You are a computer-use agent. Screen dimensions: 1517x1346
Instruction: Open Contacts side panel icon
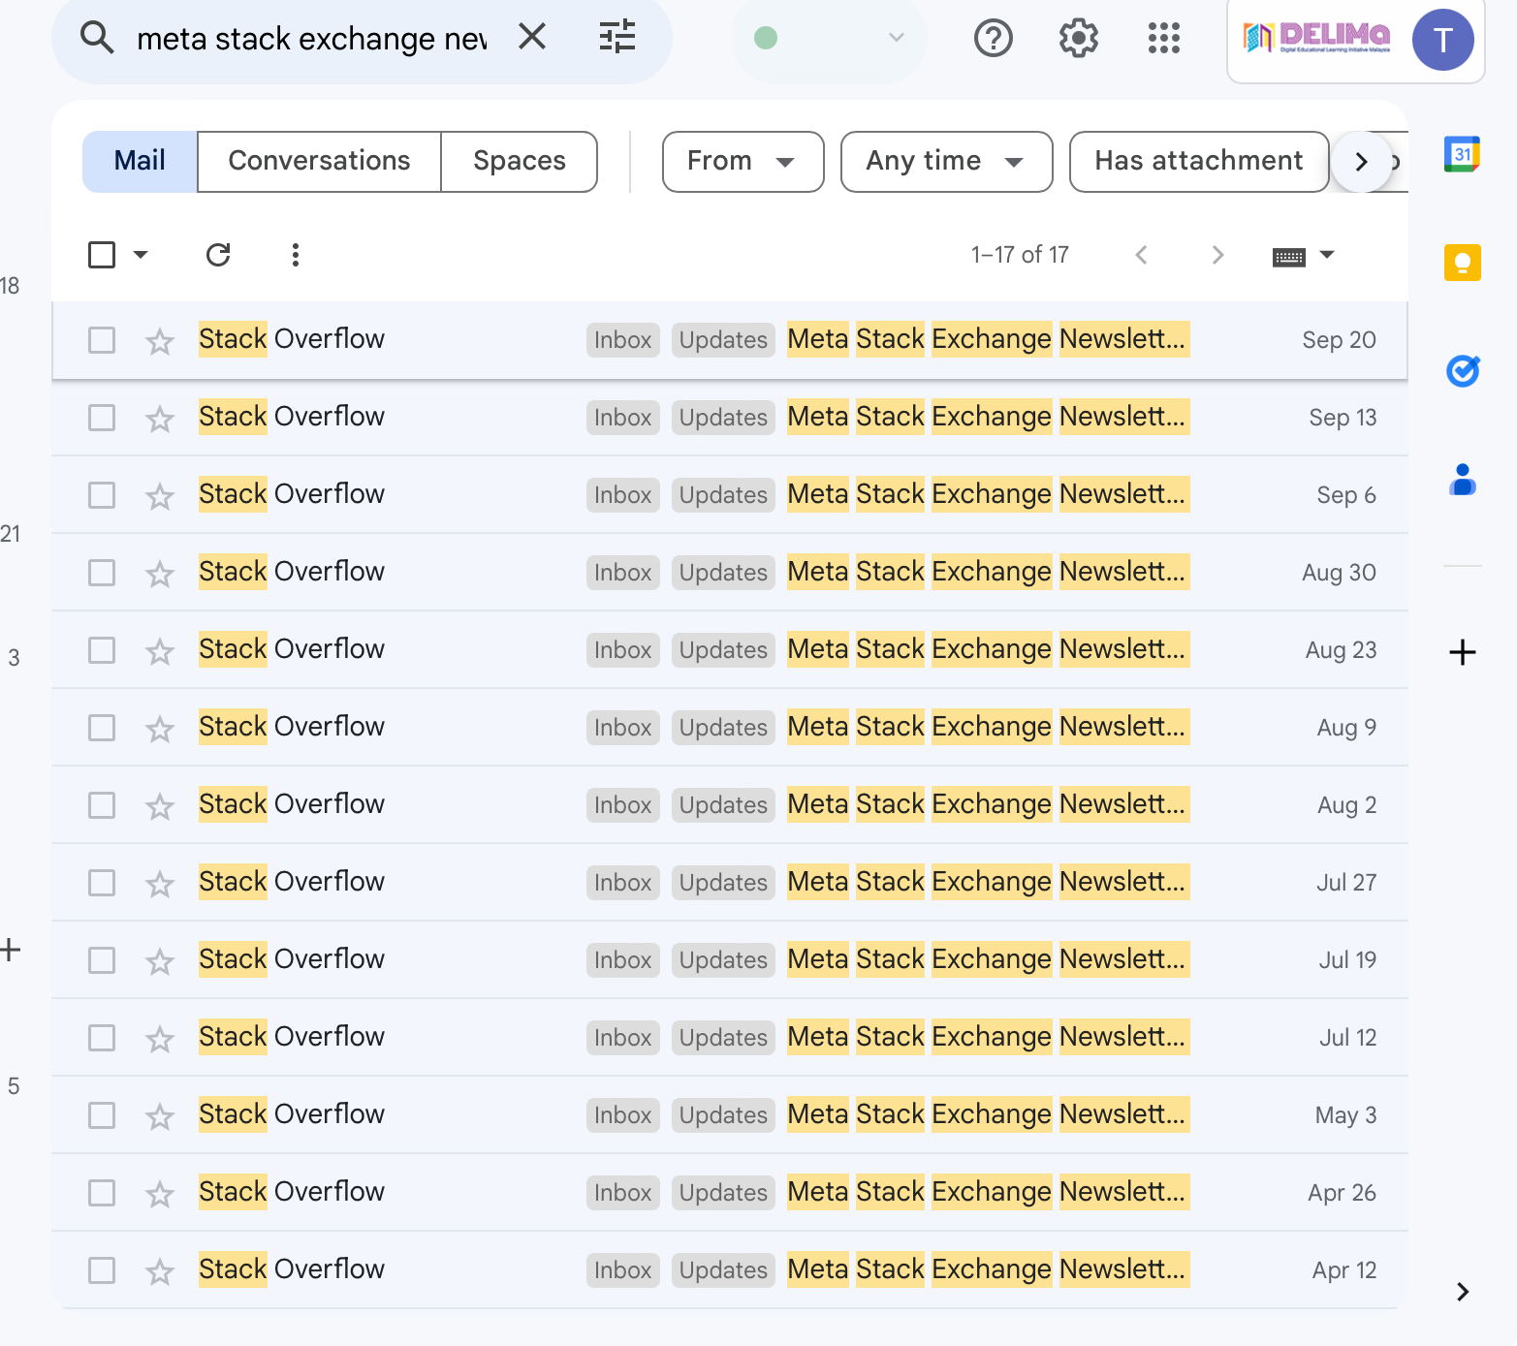click(1462, 480)
